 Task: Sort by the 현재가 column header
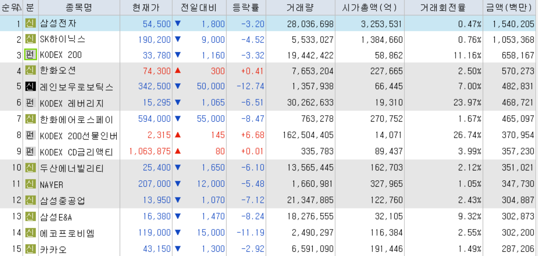click(146, 7)
